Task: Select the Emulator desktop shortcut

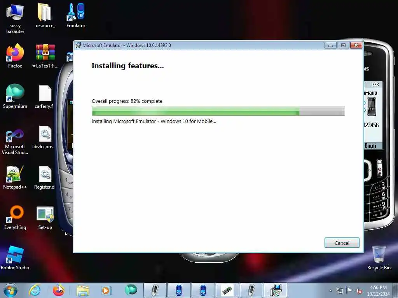Action: (76, 16)
